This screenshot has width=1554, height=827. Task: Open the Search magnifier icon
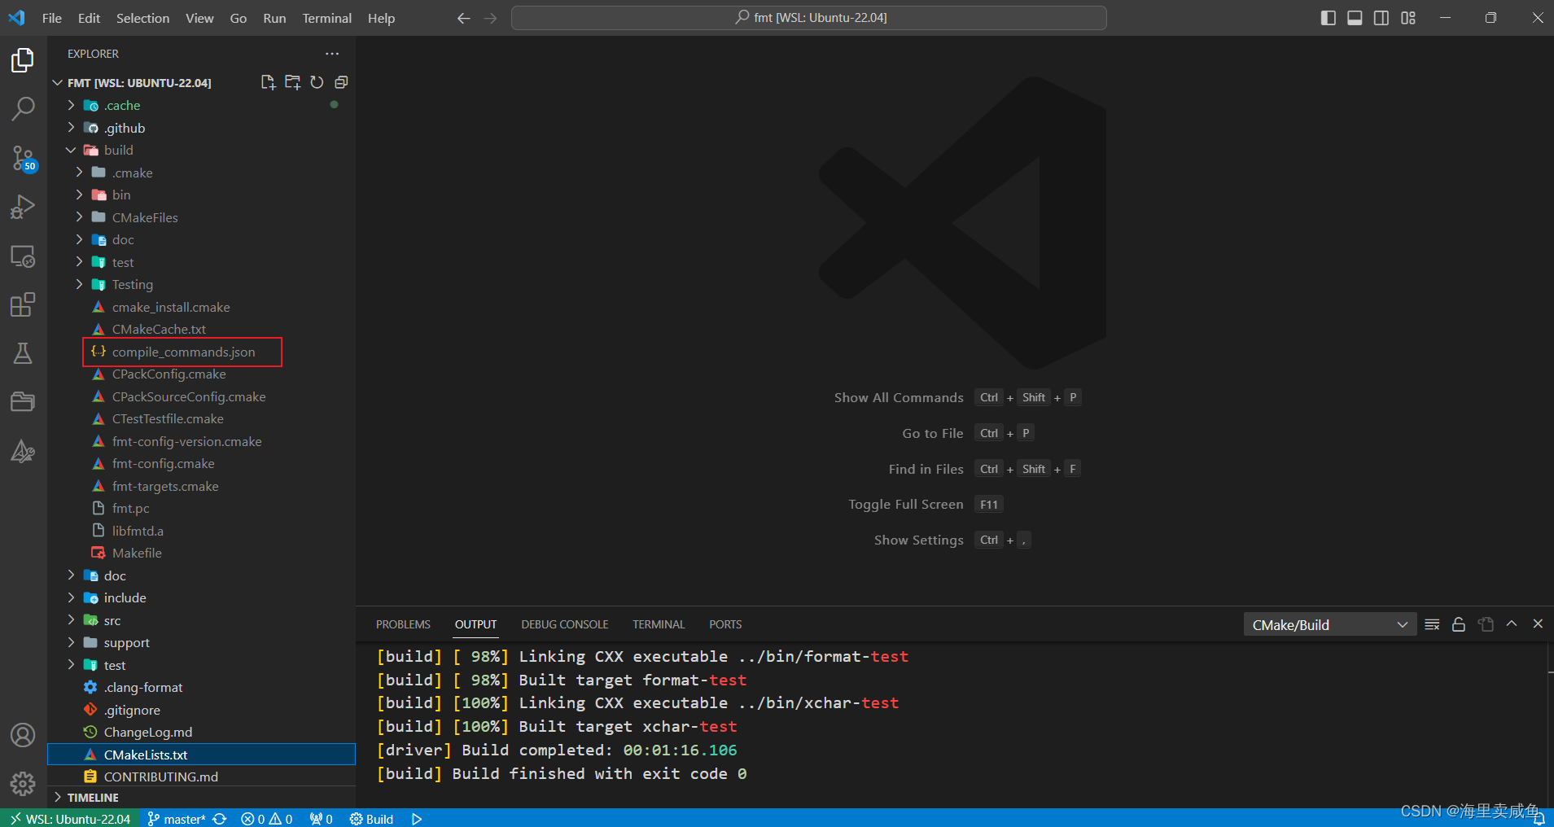click(x=23, y=107)
